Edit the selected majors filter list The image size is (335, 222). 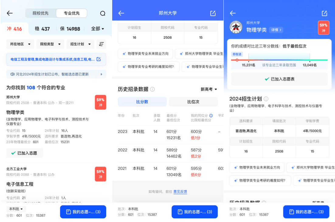pos(98,59)
